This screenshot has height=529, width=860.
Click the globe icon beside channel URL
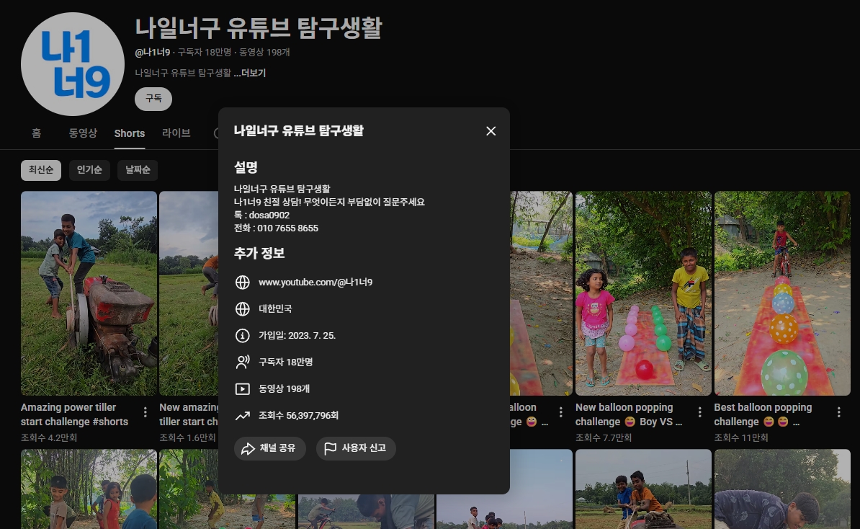(243, 283)
